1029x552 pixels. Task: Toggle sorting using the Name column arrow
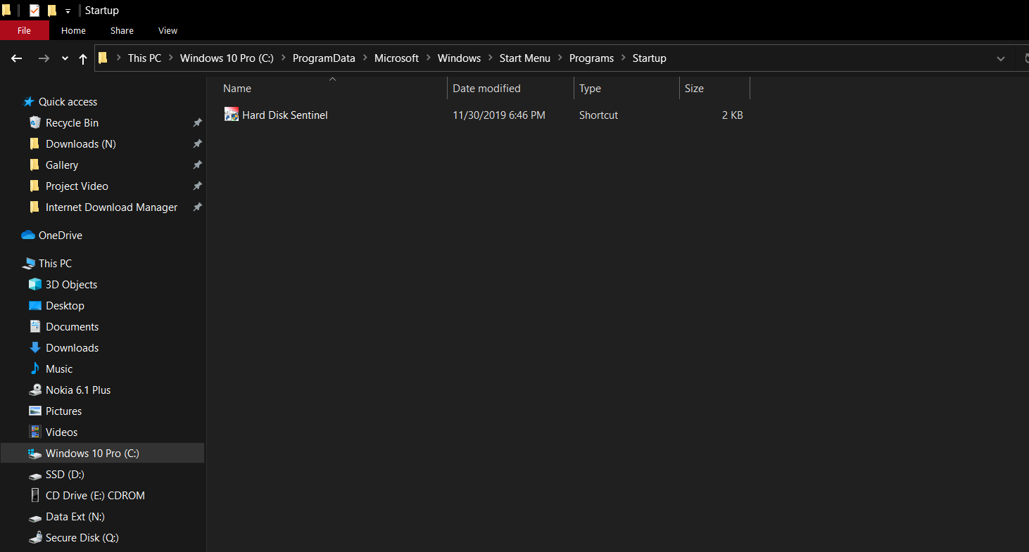tap(332, 80)
